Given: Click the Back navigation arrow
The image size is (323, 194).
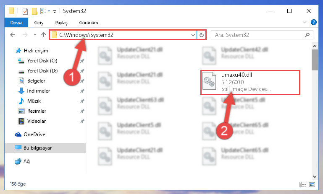Looking at the screenshot, I should point(13,35).
